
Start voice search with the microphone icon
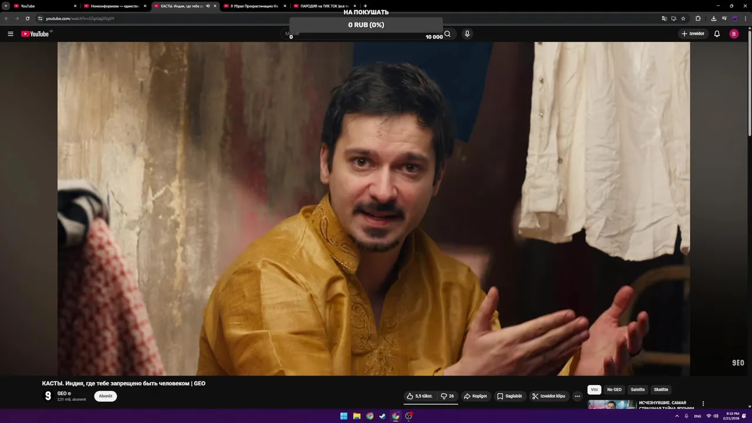pos(467,33)
